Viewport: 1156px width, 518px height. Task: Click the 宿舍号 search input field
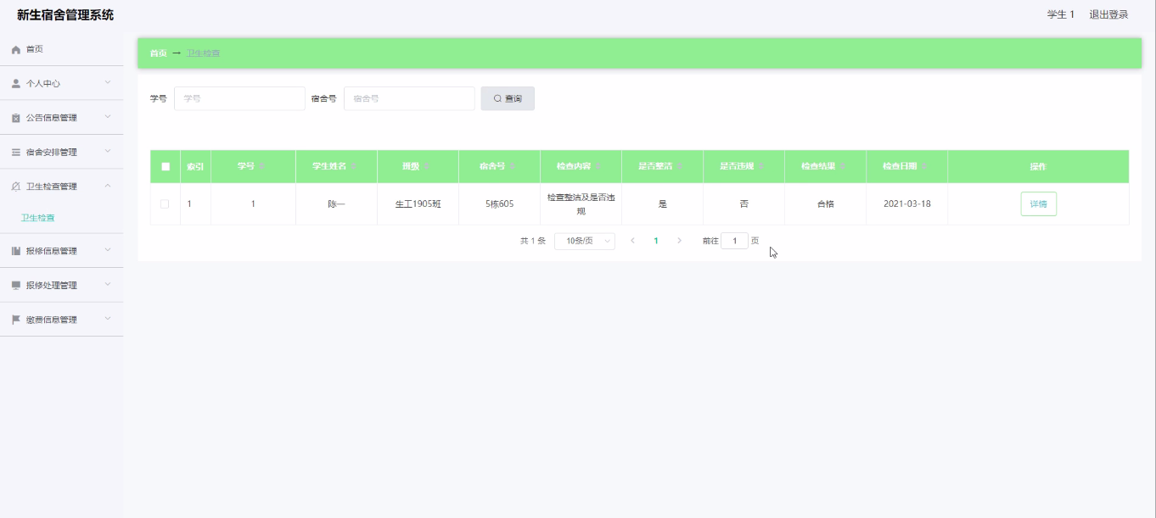click(x=409, y=98)
